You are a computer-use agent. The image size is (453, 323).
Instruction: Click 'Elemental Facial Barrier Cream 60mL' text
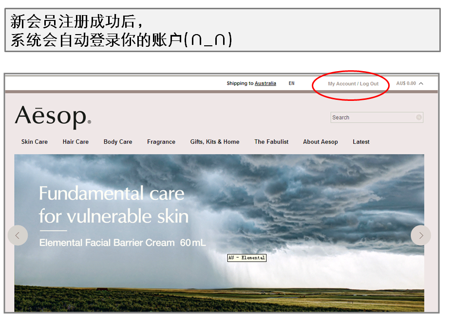tap(122, 243)
